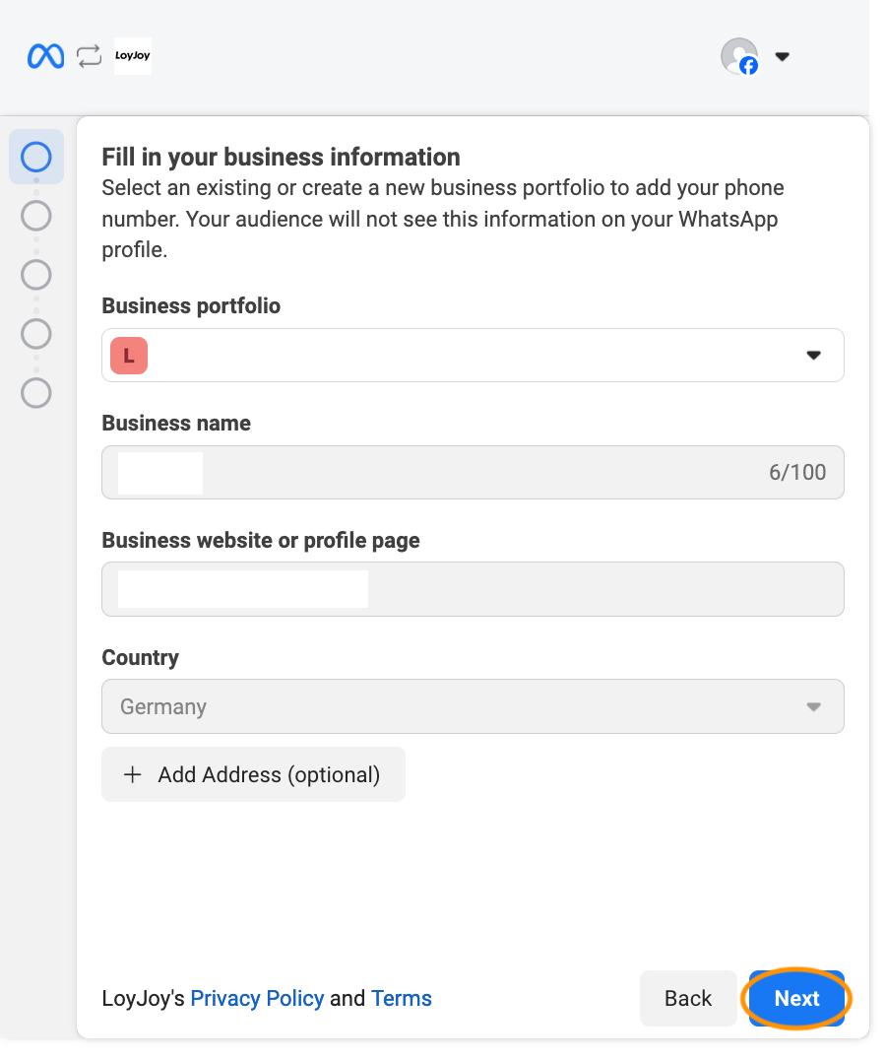Click the Add Address (optional) button
The image size is (886, 1060).
tap(253, 774)
